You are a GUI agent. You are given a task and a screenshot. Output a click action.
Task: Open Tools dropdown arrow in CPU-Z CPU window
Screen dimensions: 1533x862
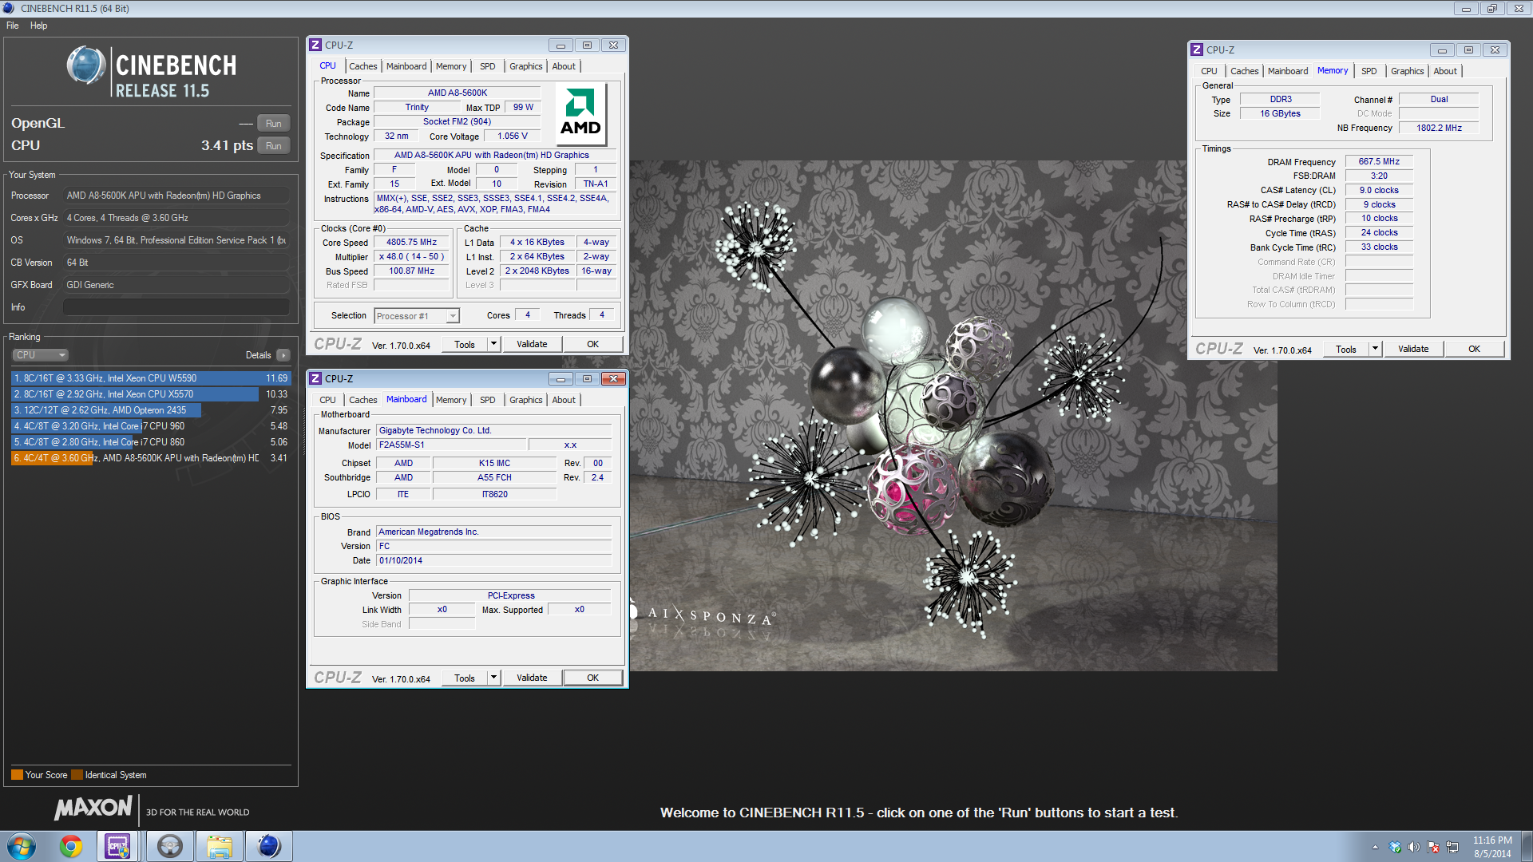(x=494, y=345)
